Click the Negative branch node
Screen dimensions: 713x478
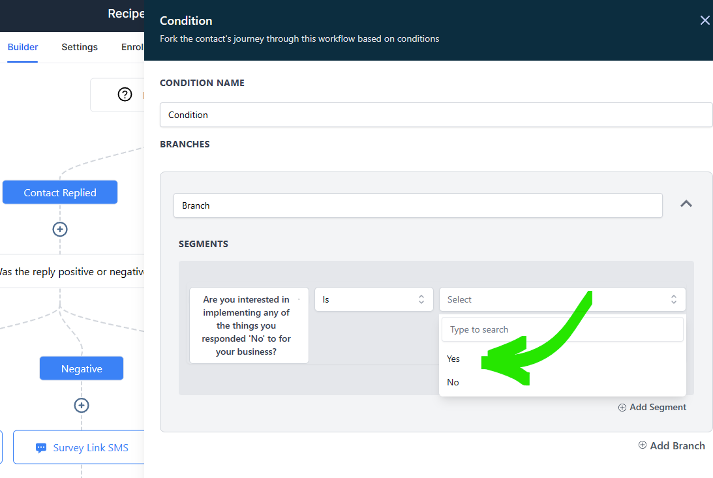pos(82,368)
